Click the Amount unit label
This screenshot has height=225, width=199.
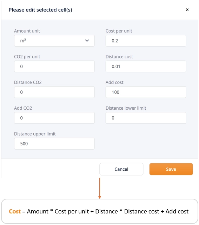27,31
